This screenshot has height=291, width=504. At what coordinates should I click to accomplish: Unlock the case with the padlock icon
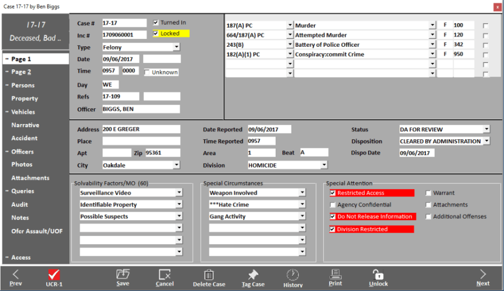(x=379, y=275)
